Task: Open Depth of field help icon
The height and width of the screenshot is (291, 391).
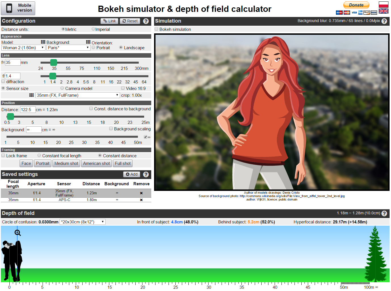Action: pyautogui.click(x=384, y=214)
